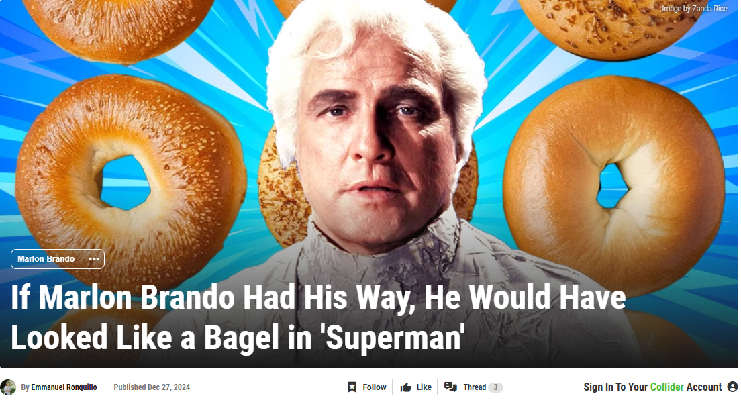Click the Thread chat bubbles icon

pos(450,387)
